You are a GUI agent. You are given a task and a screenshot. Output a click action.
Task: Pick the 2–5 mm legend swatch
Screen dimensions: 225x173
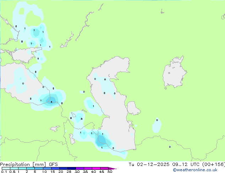click(x=31, y=168)
